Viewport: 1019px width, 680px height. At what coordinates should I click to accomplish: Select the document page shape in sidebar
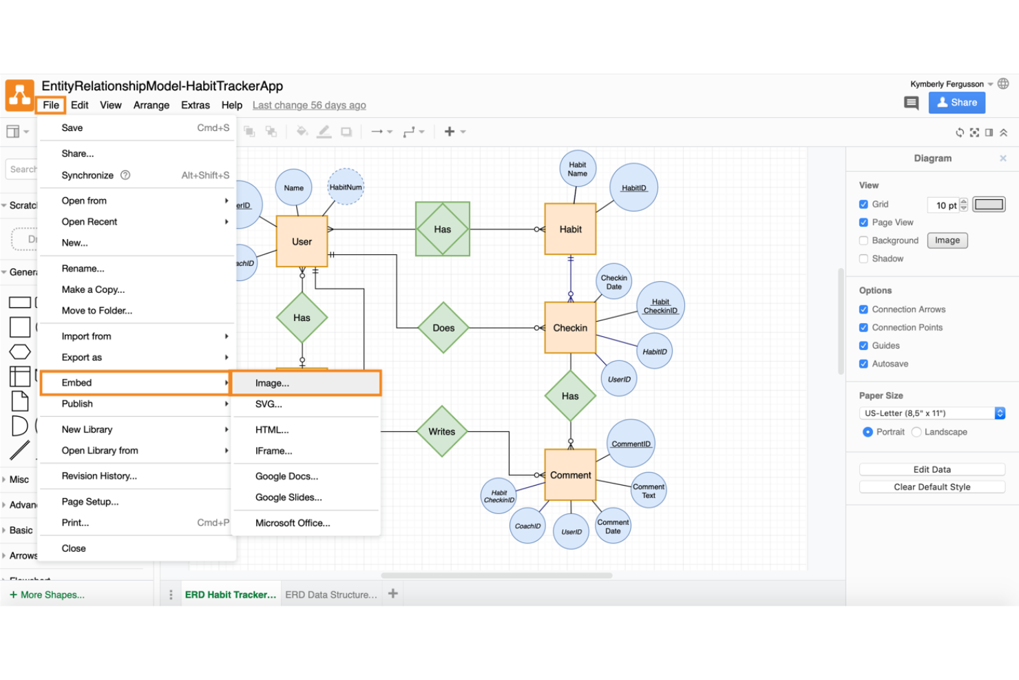(20, 401)
